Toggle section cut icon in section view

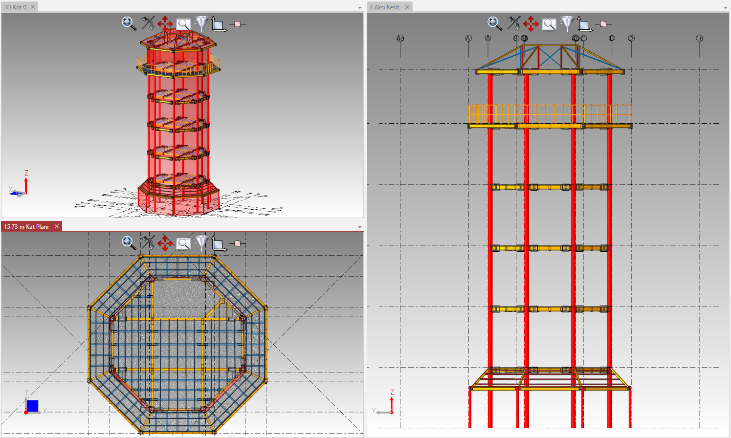pyautogui.click(x=604, y=23)
